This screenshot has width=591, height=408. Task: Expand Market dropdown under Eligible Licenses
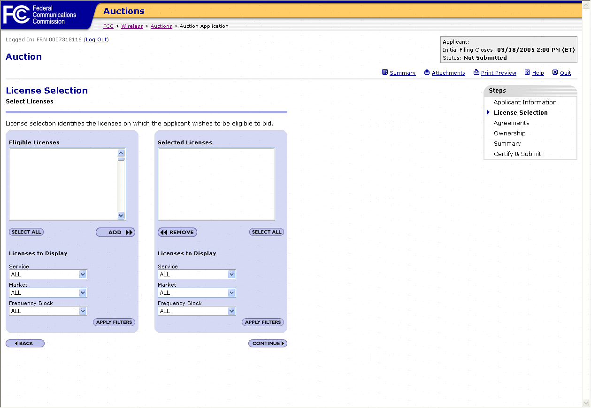[48, 293]
